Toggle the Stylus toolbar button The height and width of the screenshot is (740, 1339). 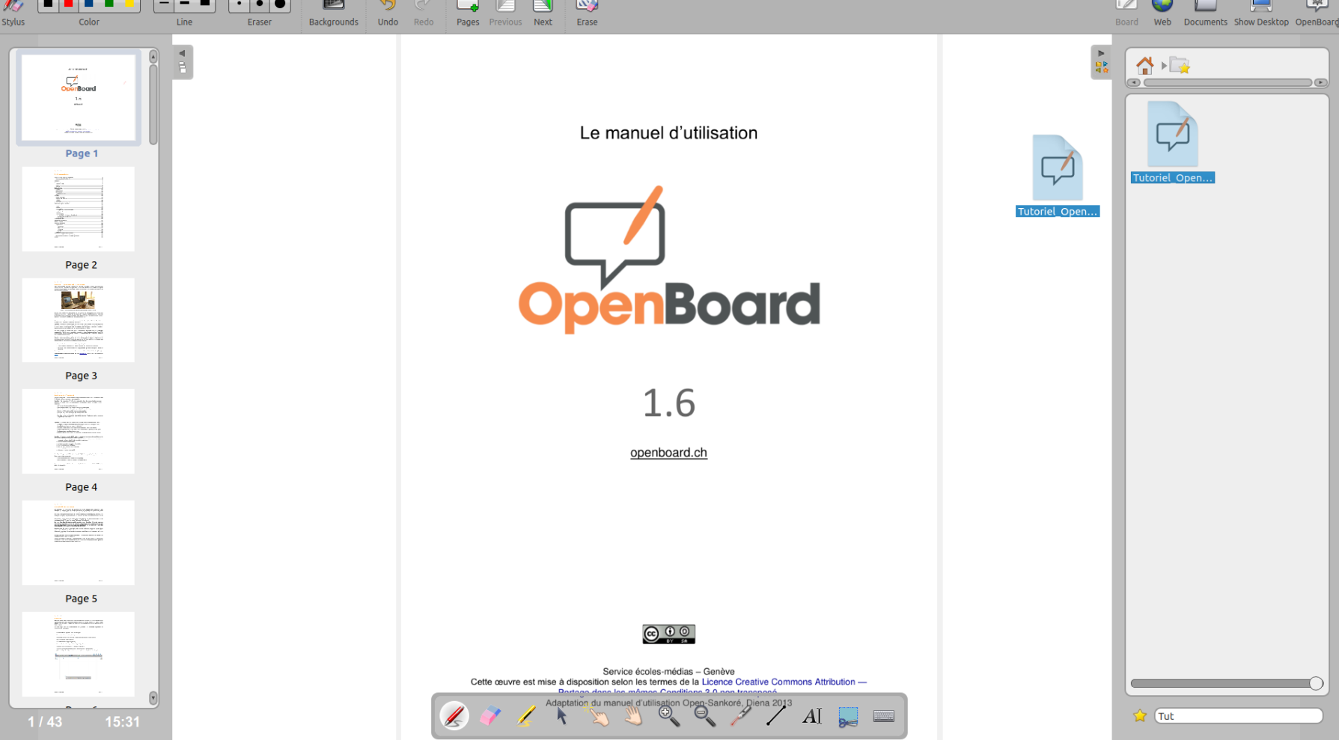tap(13, 13)
